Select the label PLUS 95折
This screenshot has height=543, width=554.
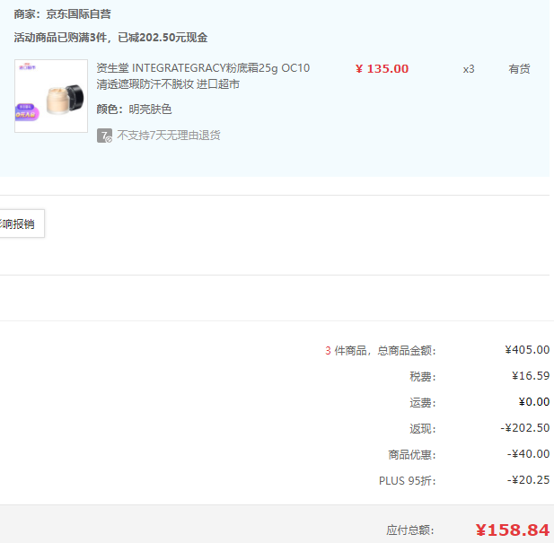(x=408, y=481)
